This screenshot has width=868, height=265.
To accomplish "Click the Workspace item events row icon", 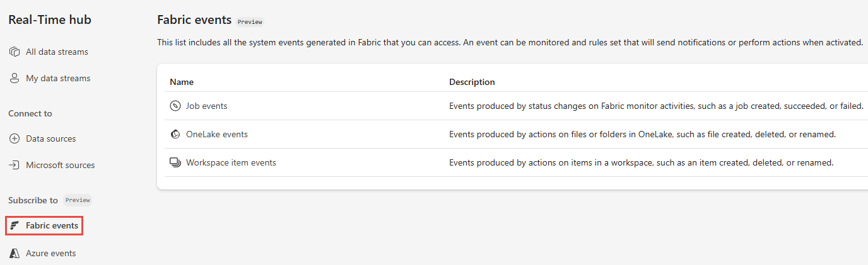I will click(175, 163).
